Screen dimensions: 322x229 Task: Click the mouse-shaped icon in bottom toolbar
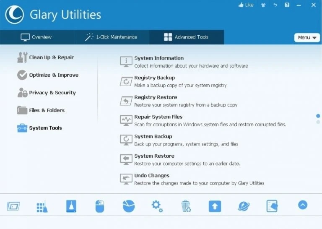point(99,206)
